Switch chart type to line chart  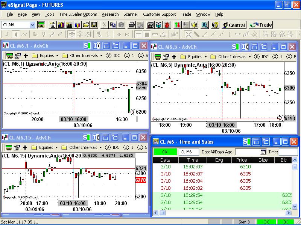pos(24,34)
